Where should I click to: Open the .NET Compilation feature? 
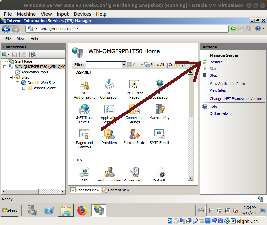109,89
